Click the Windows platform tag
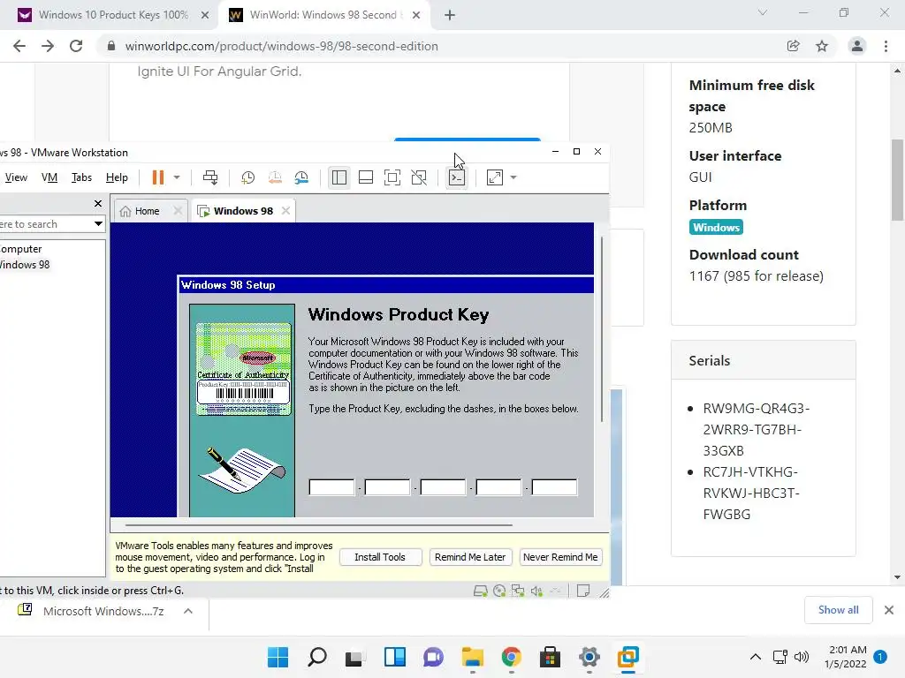 pyautogui.click(x=716, y=227)
